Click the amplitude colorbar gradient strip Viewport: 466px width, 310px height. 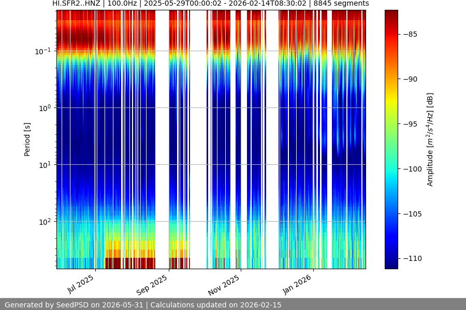pyautogui.click(x=391, y=139)
